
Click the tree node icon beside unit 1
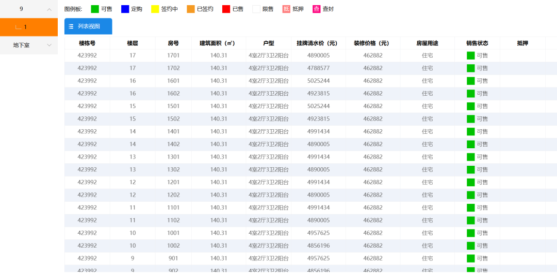tap(18, 27)
